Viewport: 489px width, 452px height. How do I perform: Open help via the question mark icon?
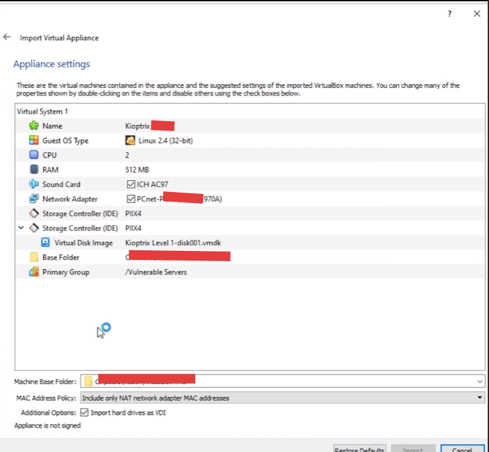450,14
